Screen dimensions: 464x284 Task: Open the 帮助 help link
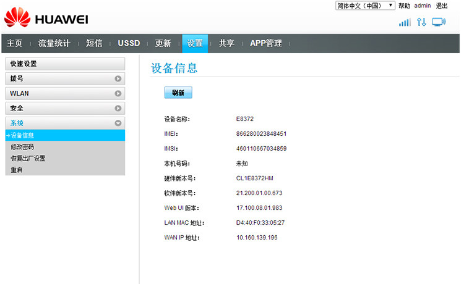(404, 6)
